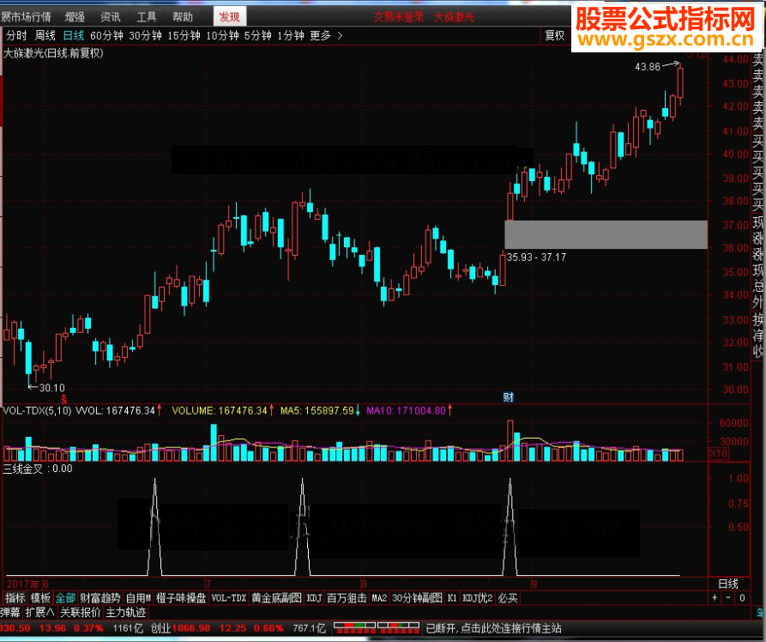Switch to 1分钟 chart period

click(291, 36)
